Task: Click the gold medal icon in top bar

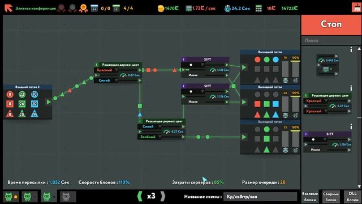Action: click(x=83, y=8)
